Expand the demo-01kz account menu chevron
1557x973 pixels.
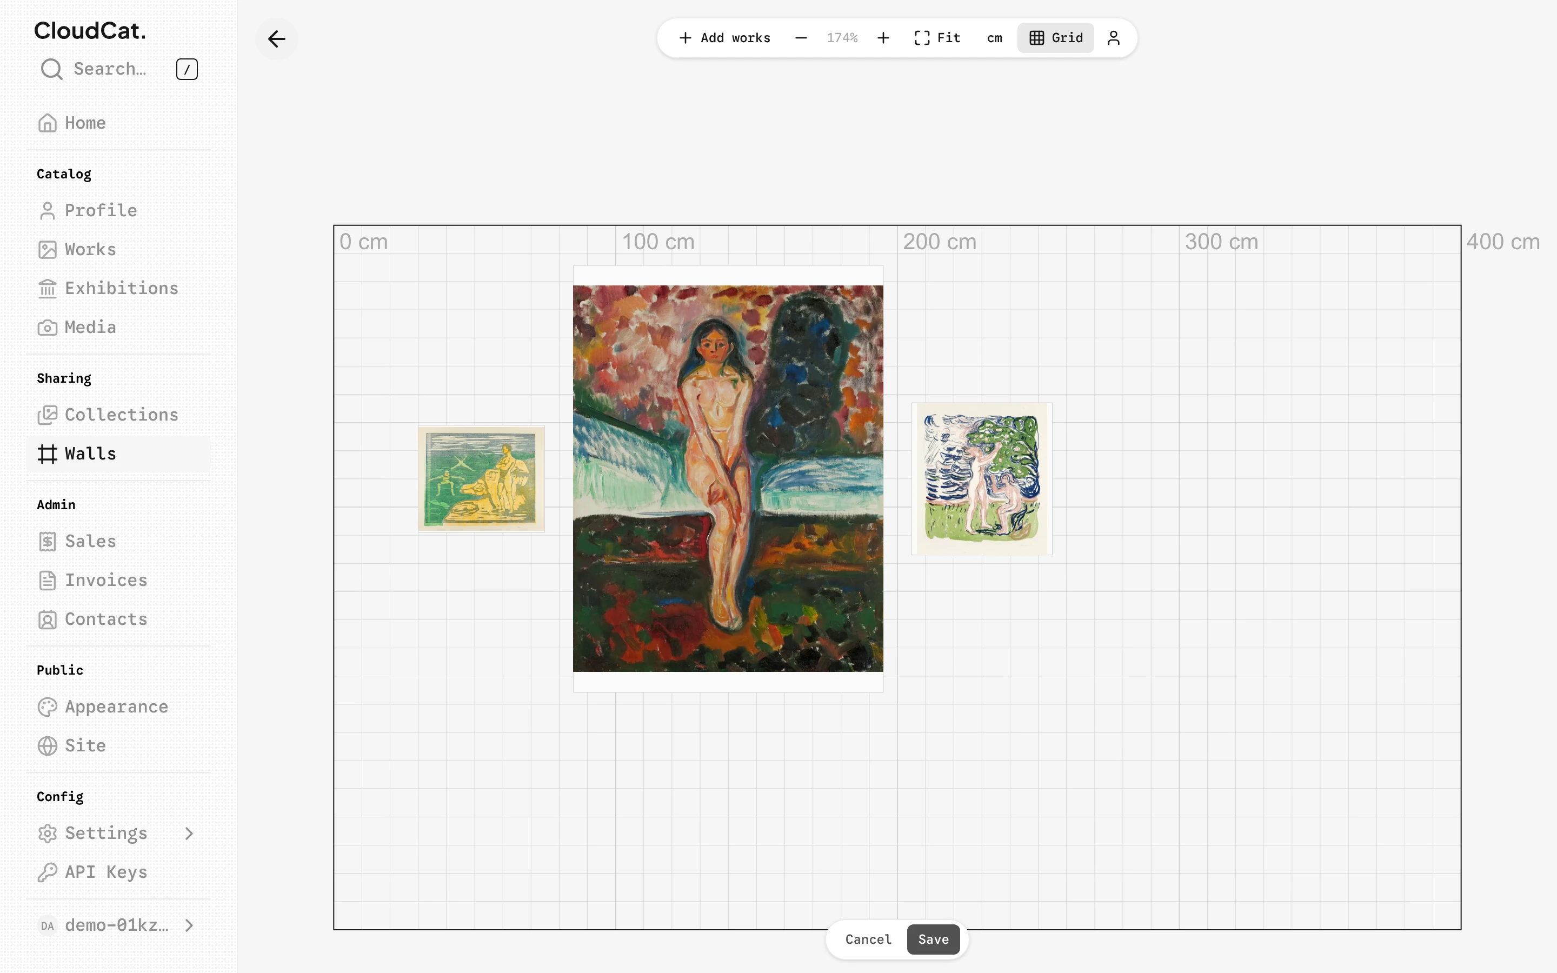189,925
